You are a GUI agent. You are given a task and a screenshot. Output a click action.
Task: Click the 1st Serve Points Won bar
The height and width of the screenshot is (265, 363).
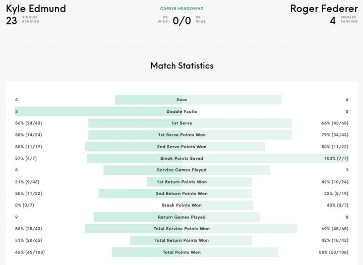pos(190,135)
